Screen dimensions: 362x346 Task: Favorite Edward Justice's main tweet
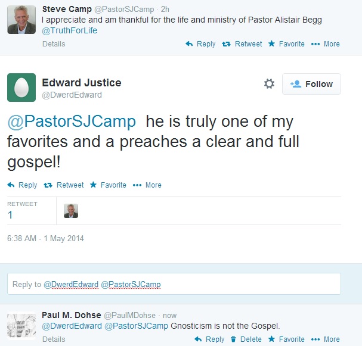(x=108, y=185)
